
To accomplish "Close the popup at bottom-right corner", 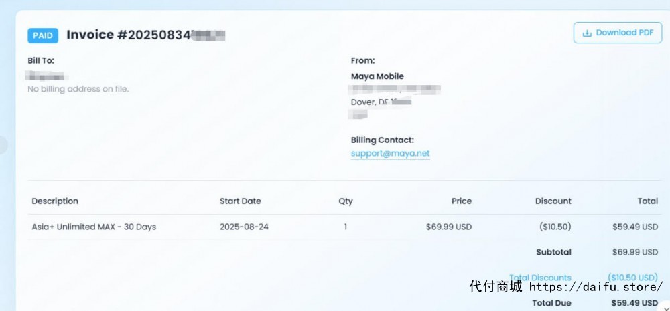I will 666,308.
